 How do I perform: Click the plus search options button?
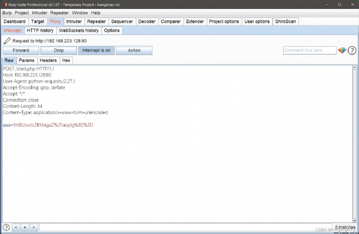(25, 227)
